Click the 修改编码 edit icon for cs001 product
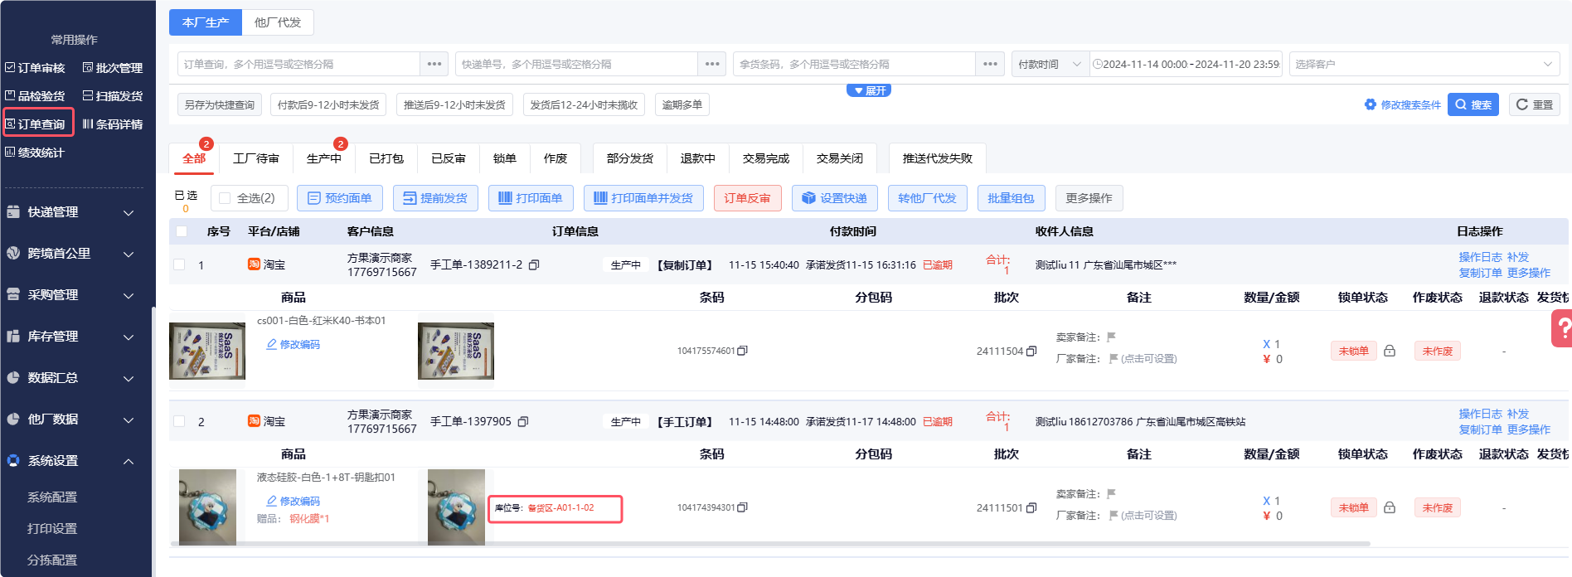Screen dimensions: 1572x577 coord(271,344)
